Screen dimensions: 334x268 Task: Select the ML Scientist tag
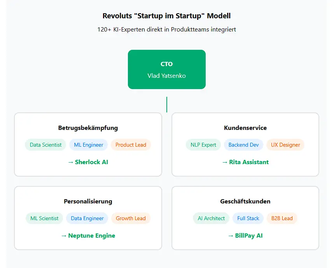click(x=44, y=218)
